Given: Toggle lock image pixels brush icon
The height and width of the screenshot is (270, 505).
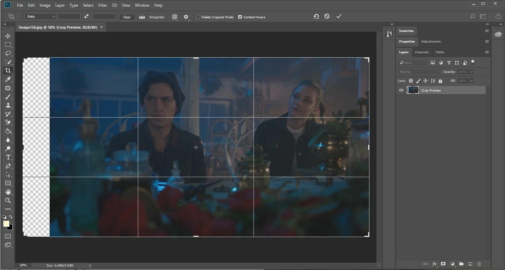Looking at the screenshot, I should coord(418,81).
